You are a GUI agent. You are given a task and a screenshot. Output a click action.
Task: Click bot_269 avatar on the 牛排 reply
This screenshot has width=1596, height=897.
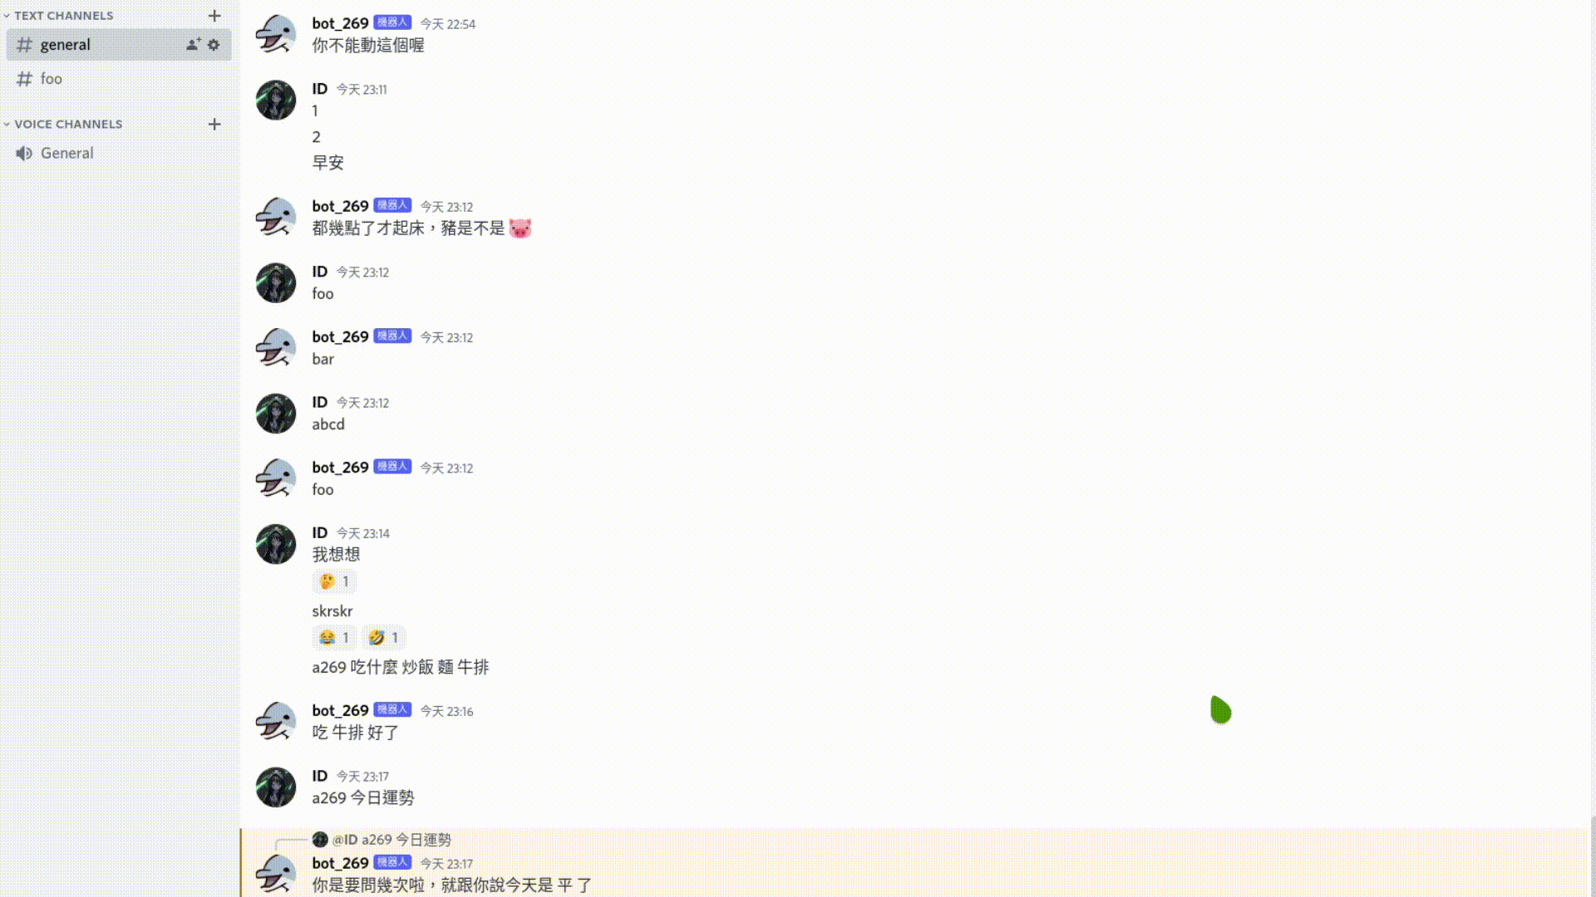tap(276, 721)
